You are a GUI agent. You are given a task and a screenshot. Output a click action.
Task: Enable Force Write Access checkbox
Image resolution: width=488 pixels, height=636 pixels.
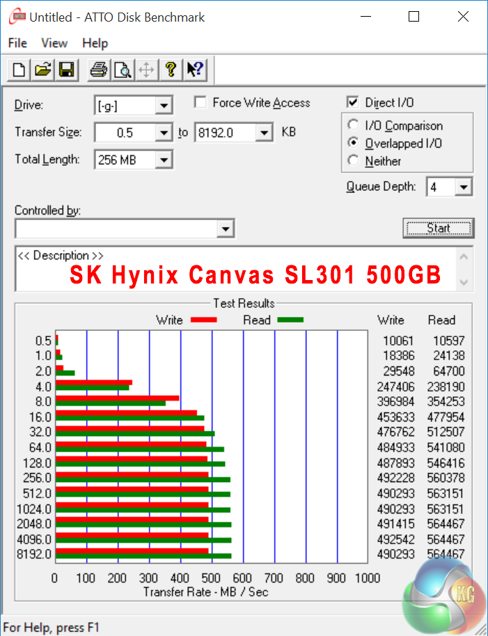point(200,102)
